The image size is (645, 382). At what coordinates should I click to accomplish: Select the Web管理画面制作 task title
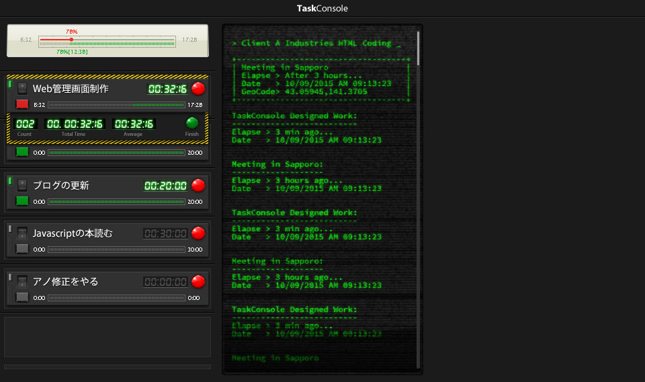tap(71, 89)
